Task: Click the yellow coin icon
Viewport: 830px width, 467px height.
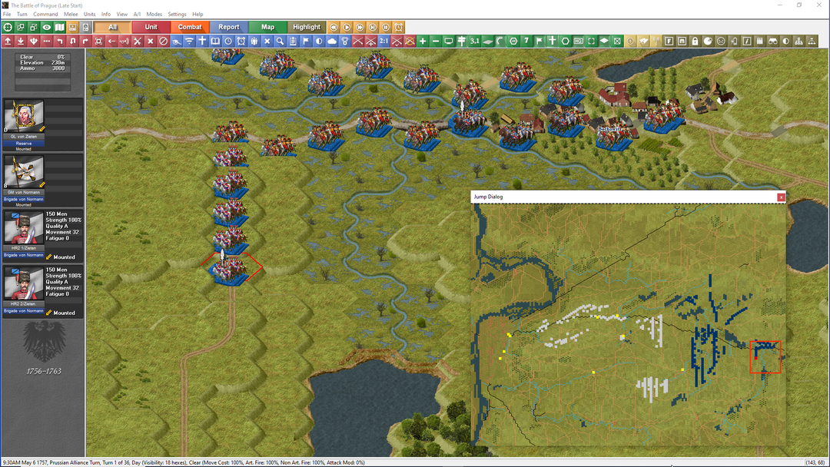Action: 630,41
